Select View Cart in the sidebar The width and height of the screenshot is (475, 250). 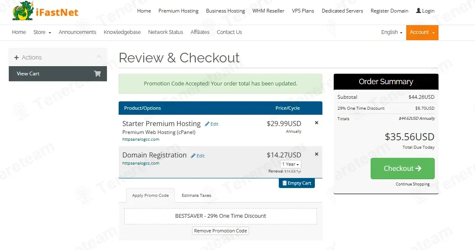pos(58,74)
